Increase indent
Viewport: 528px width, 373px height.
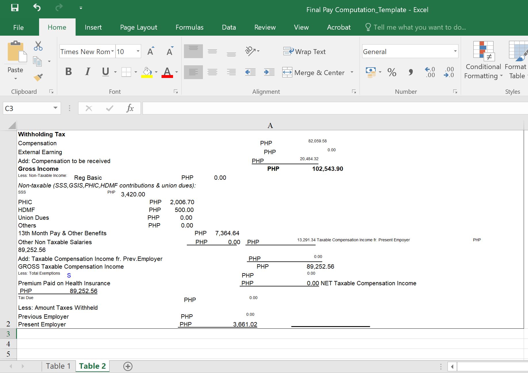click(269, 72)
